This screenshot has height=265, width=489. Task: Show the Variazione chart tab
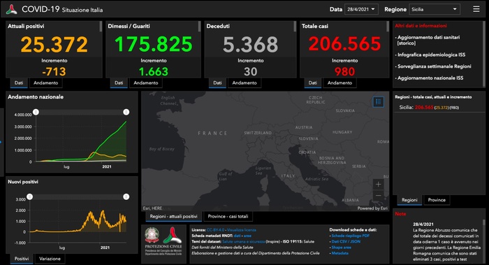50,259
